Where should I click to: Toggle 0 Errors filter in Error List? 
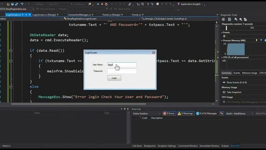169,113
